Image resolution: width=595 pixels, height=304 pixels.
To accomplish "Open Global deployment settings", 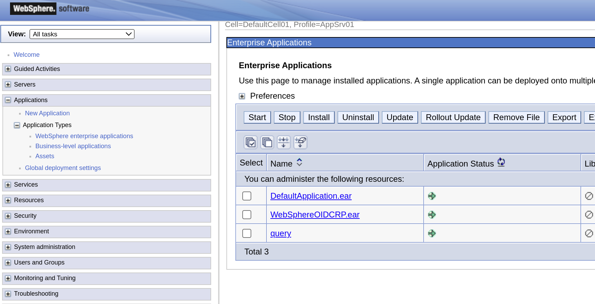I will tap(63, 168).
